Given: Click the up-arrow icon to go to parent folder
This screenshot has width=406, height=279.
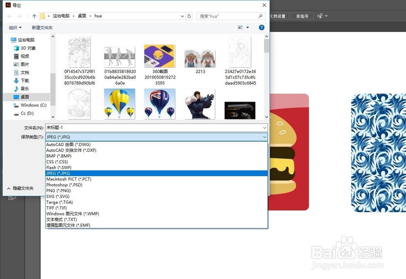Looking at the screenshot, I should click(x=34, y=16).
